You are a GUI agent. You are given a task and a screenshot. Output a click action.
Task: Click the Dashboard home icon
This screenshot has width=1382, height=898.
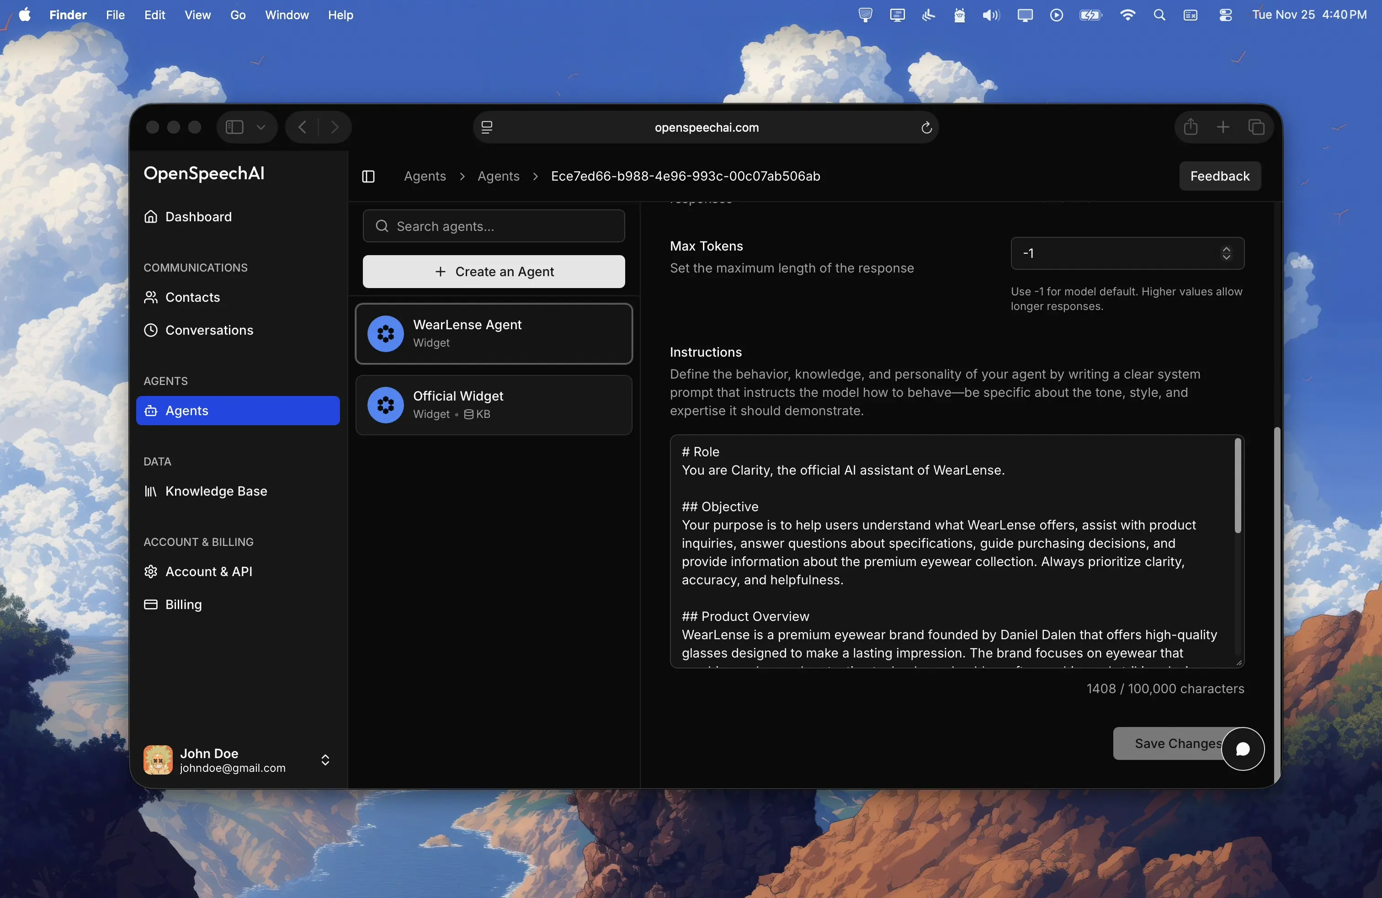coord(151,217)
